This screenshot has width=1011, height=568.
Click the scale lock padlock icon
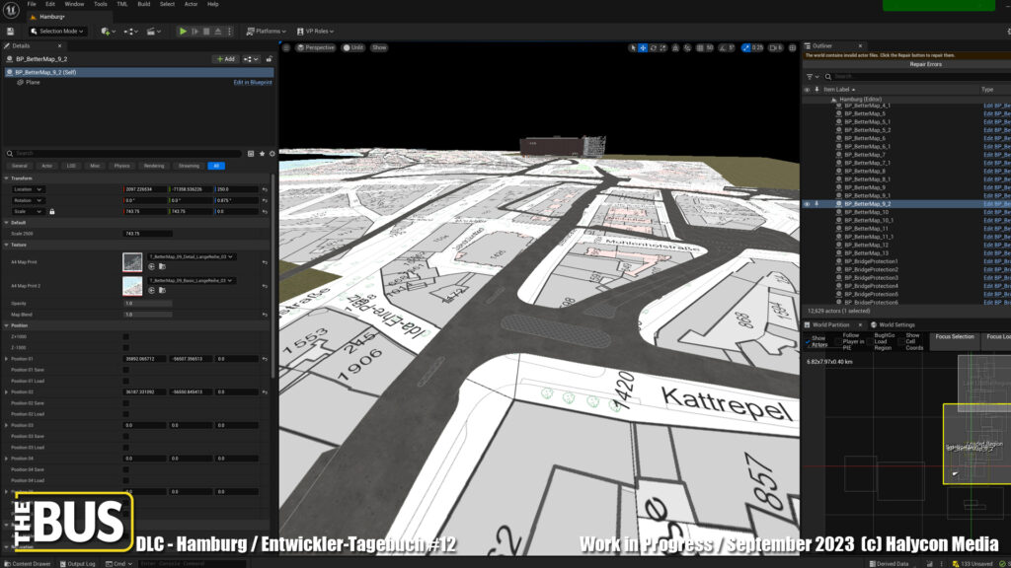52,211
